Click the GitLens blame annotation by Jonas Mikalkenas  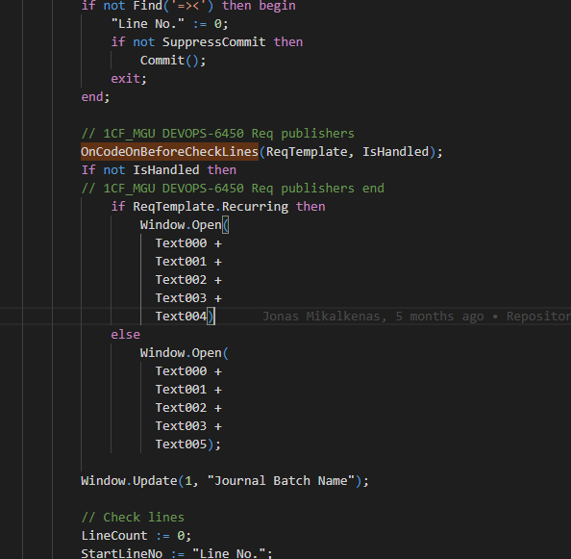point(416,316)
